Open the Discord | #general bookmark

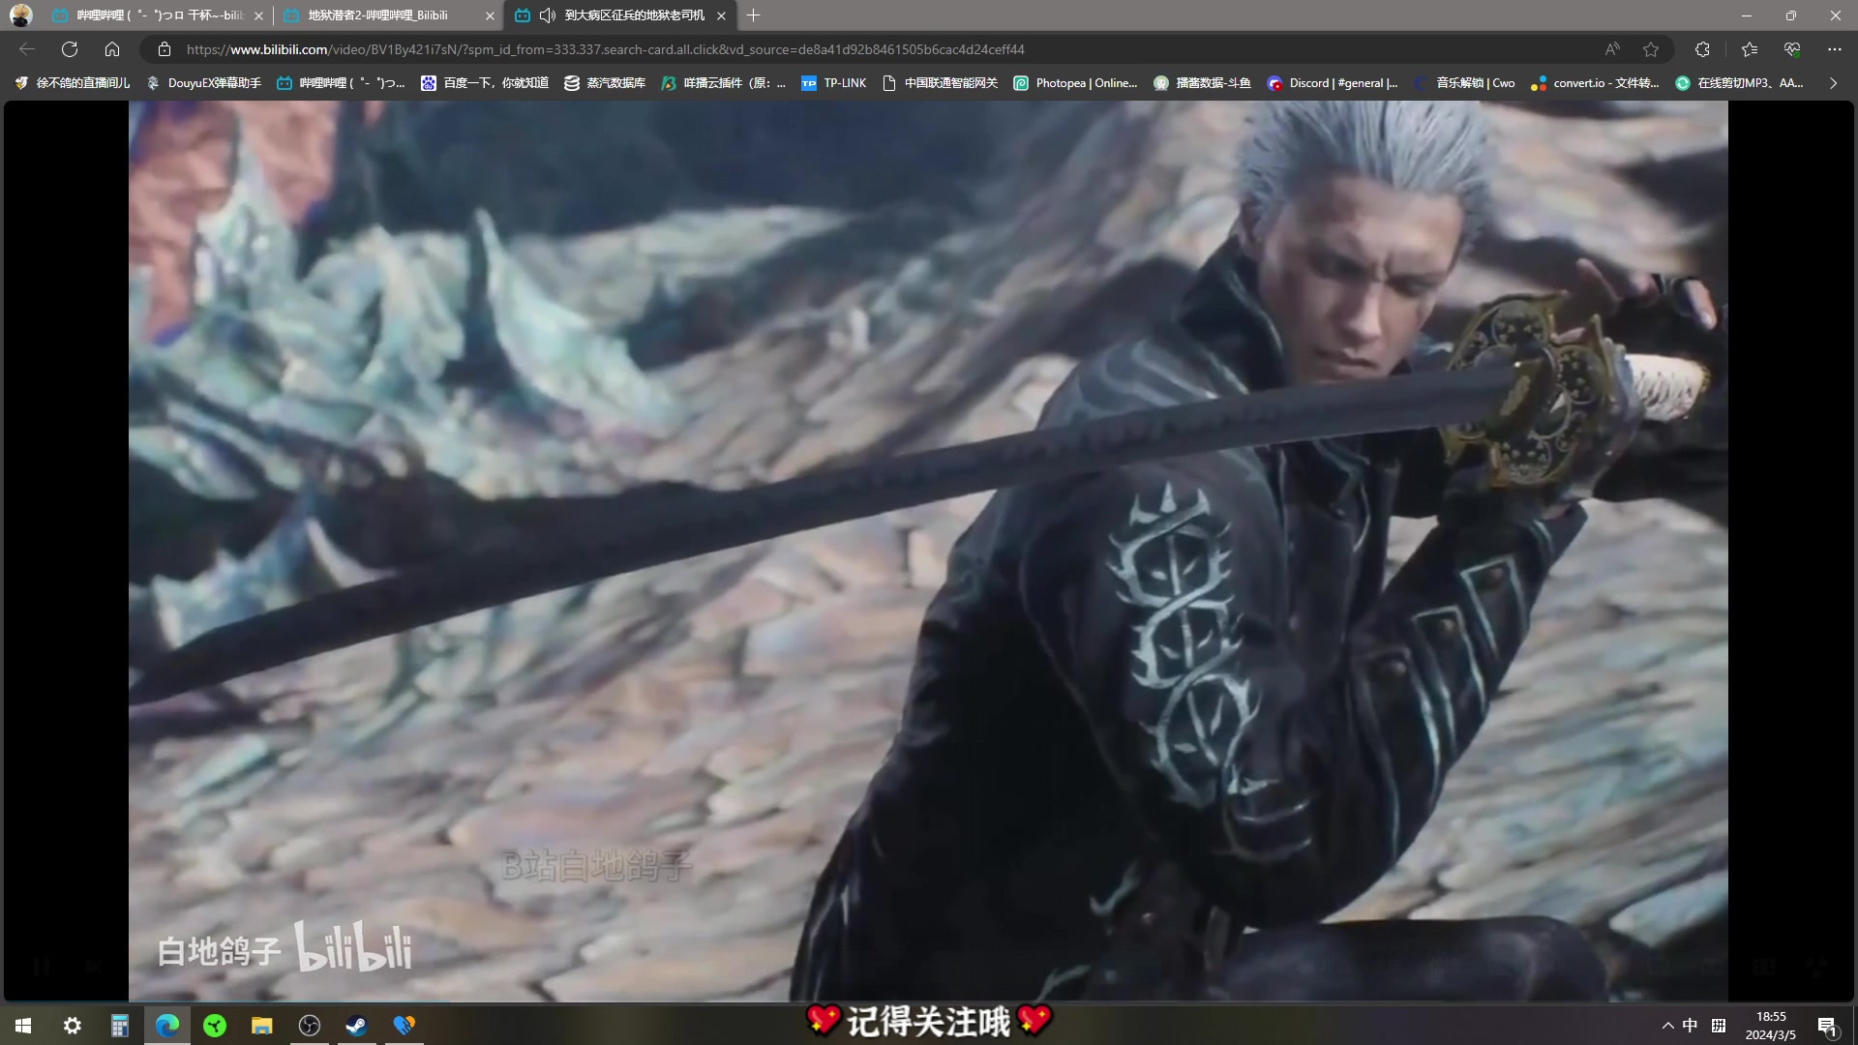tap(1333, 83)
